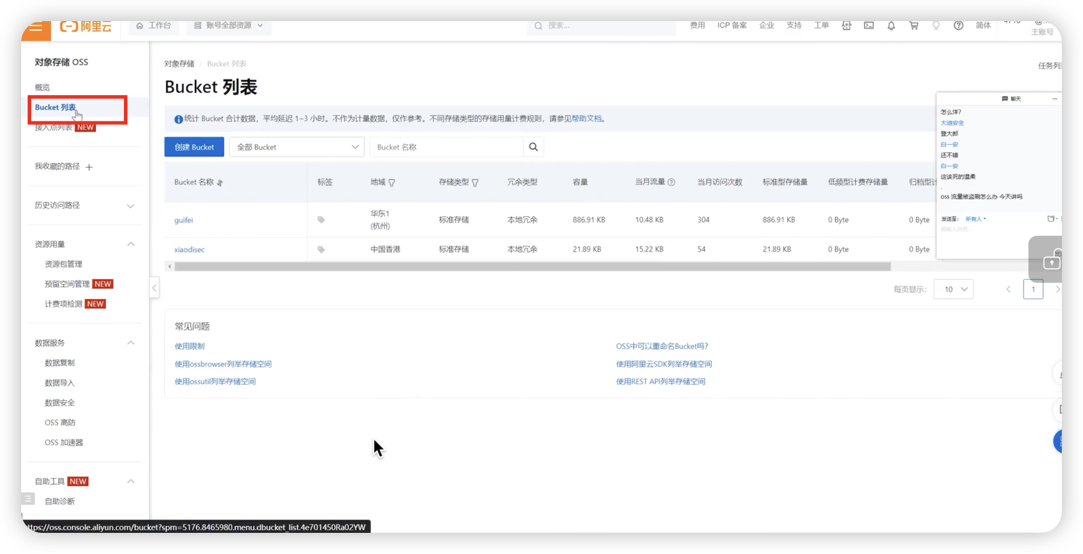Open Cloud Shell terminal icon
This screenshot has height=554, width=1083.
tap(869, 26)
